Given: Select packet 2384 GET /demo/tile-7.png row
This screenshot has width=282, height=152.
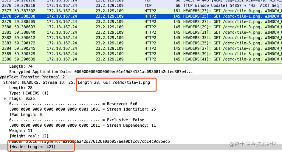Looking at the screenshot, I should click(141, 49).
